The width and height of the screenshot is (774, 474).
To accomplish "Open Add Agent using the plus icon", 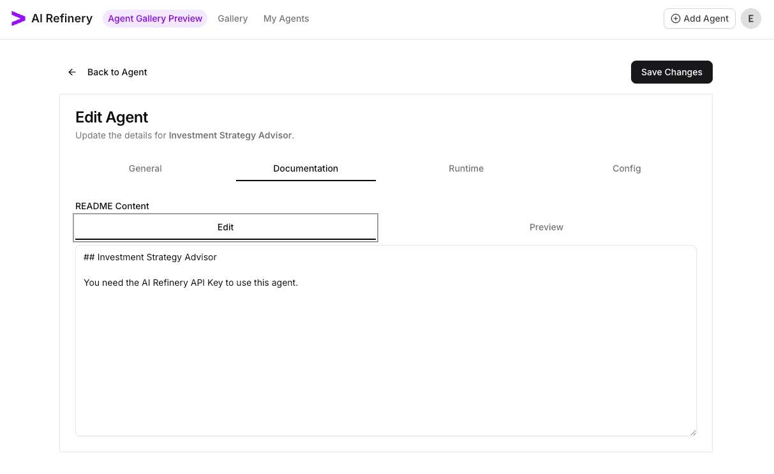I will tap(675, 19).
